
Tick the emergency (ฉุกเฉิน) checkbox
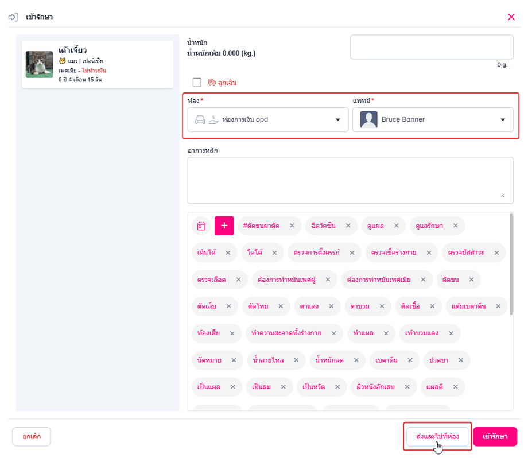[x=197, y=83]
